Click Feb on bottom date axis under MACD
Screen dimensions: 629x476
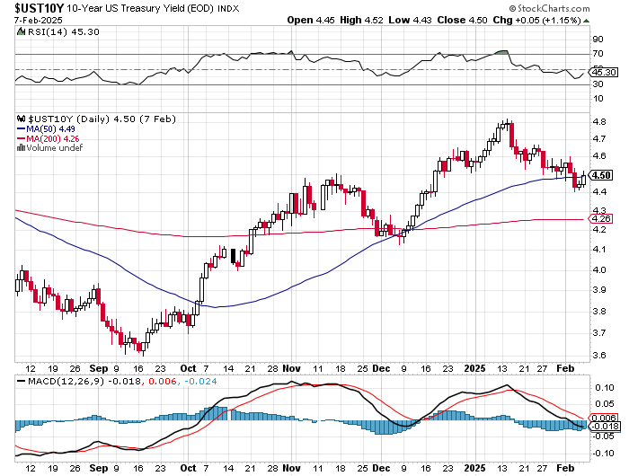565,469
